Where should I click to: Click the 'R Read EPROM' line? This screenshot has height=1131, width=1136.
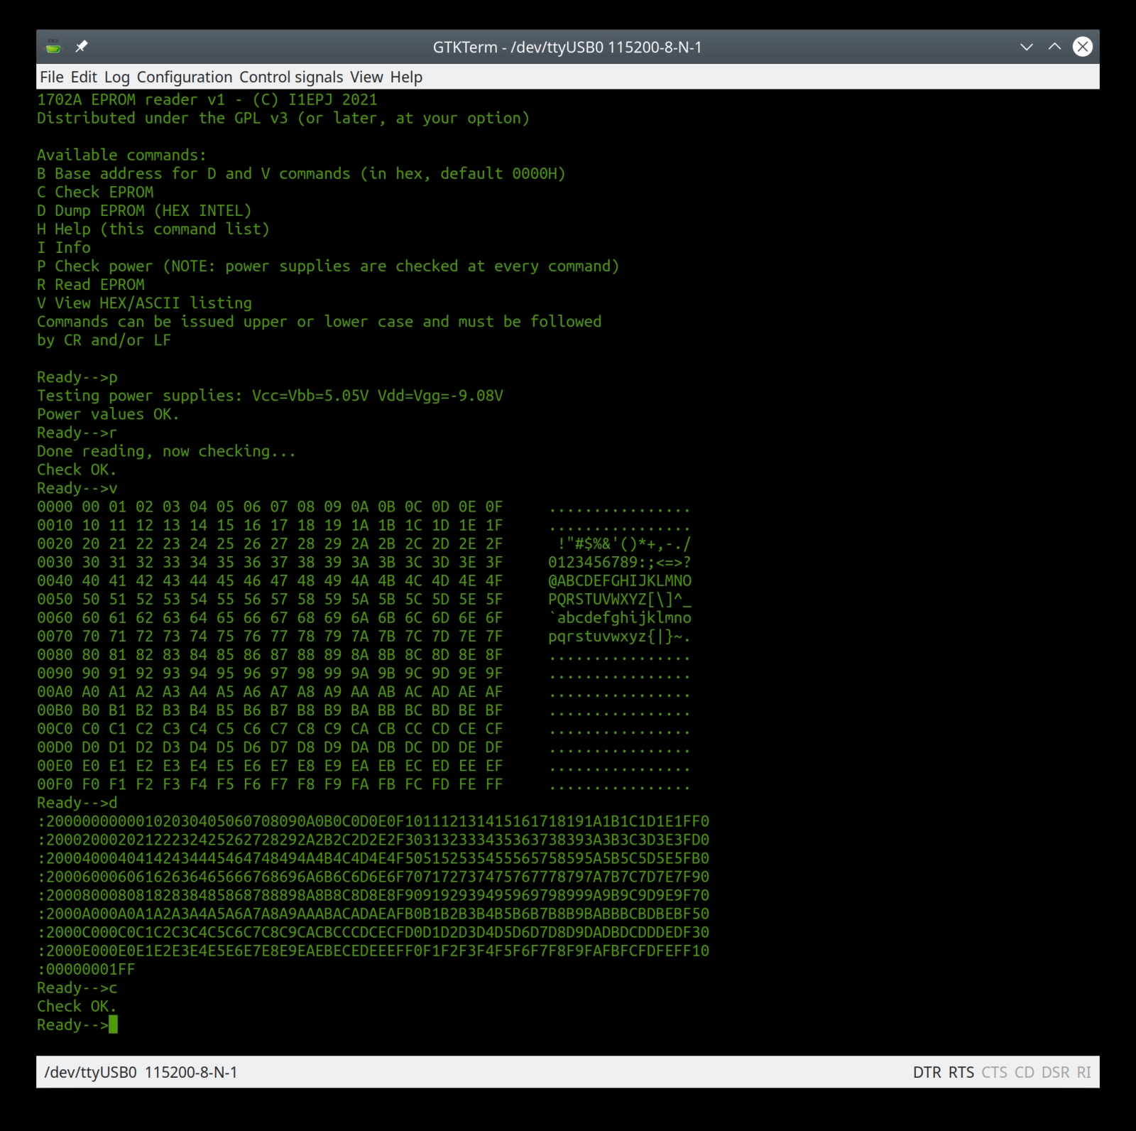(91, 284)
